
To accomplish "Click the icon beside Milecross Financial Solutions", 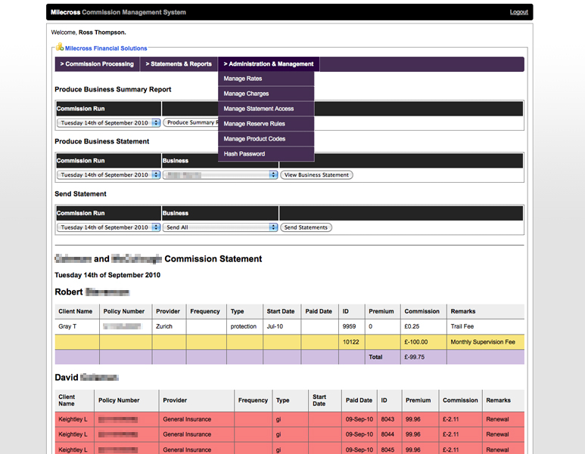I will click(60, 48).
